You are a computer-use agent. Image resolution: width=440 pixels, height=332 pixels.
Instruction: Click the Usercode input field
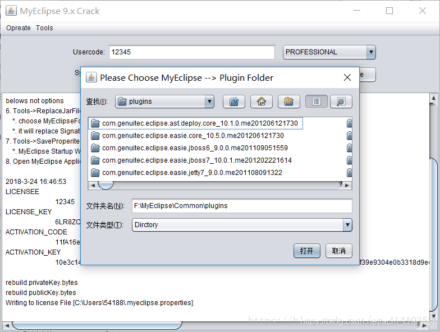[x=192, y=52]
